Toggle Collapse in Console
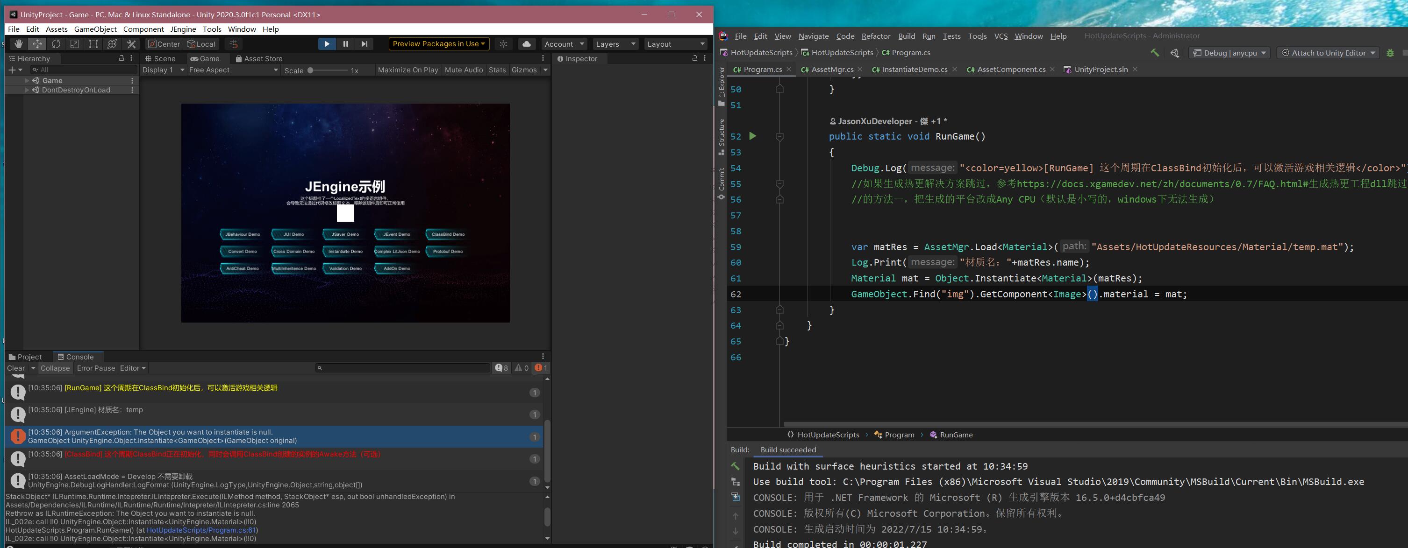The width and height of the screenshot is (1408, 548). pyautogui.click(x=55, y=368)
